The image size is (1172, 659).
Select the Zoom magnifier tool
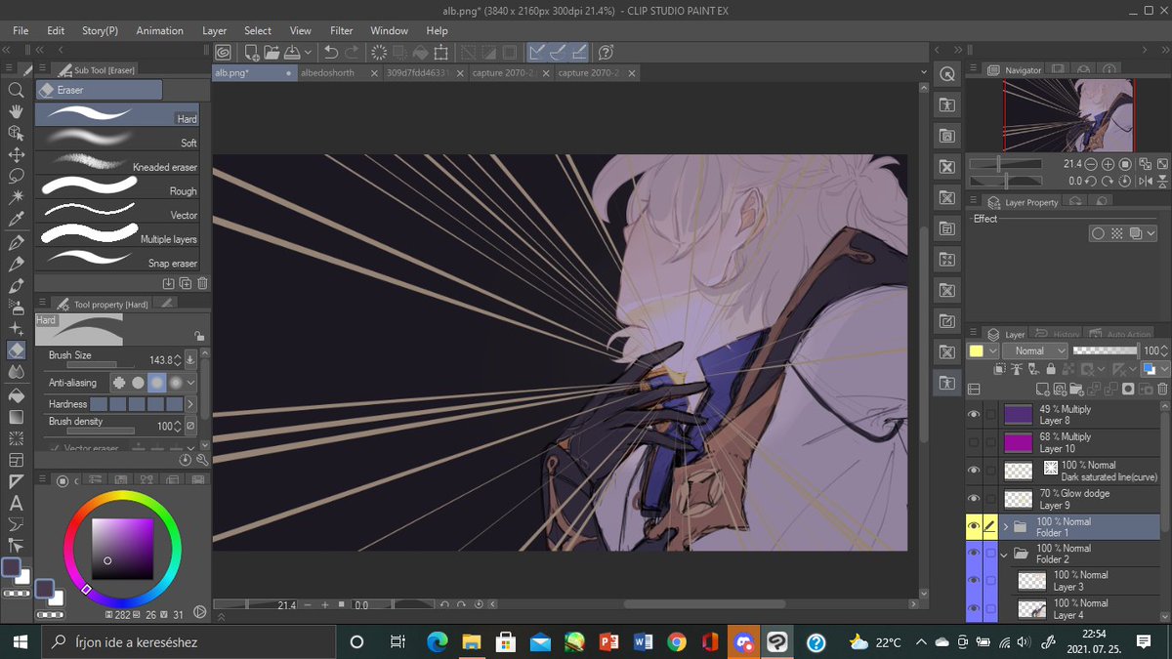16,90
